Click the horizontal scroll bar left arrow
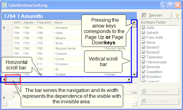Image resolution: width=183 pixels, height=110 pixels. [x=4, y=80]
